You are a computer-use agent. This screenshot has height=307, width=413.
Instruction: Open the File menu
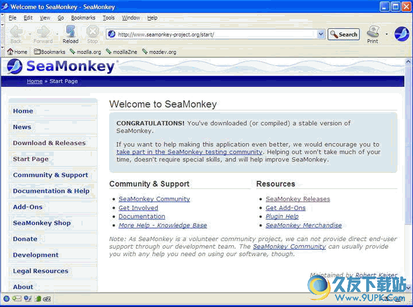coord(12,18)
